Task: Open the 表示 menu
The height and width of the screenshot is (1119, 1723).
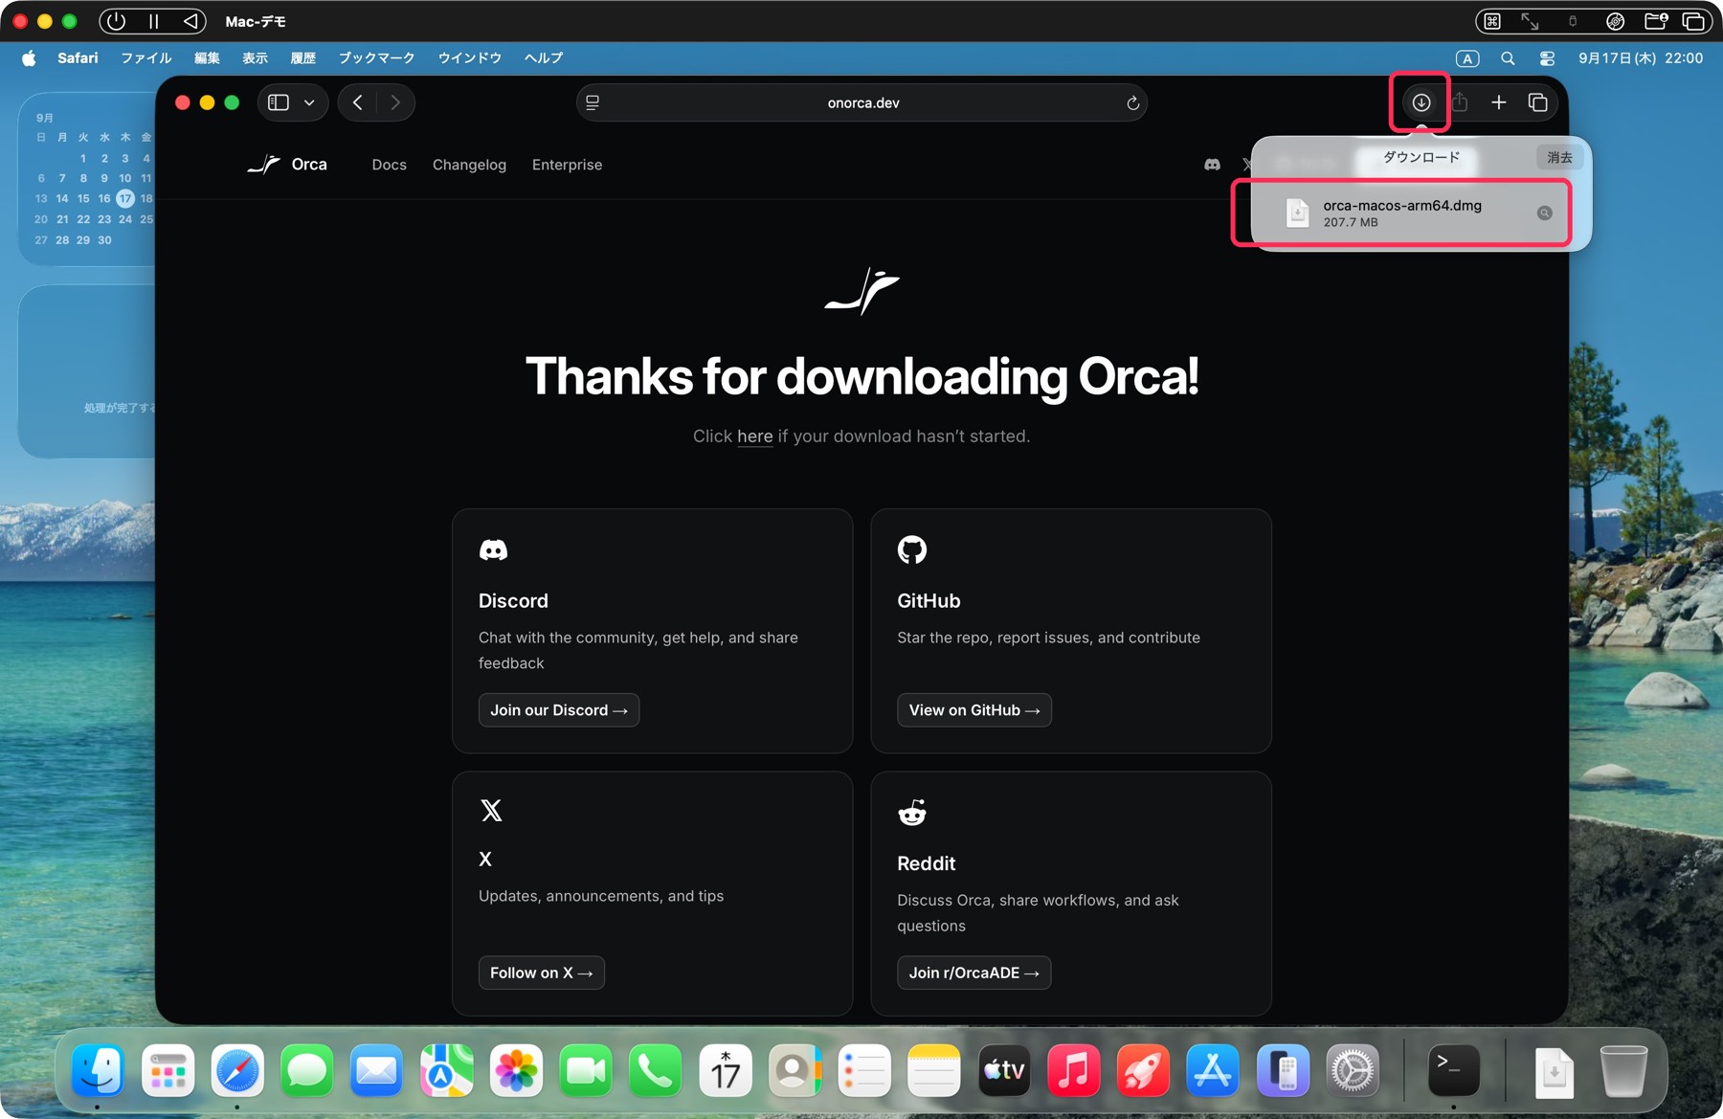Action: point(255,58)
